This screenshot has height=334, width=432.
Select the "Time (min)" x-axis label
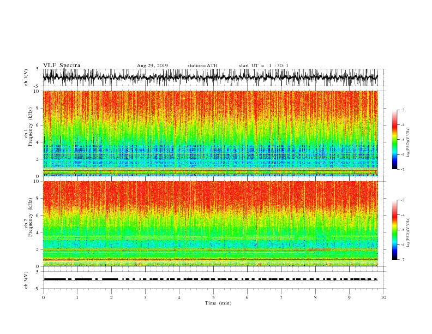click(218, 303)
